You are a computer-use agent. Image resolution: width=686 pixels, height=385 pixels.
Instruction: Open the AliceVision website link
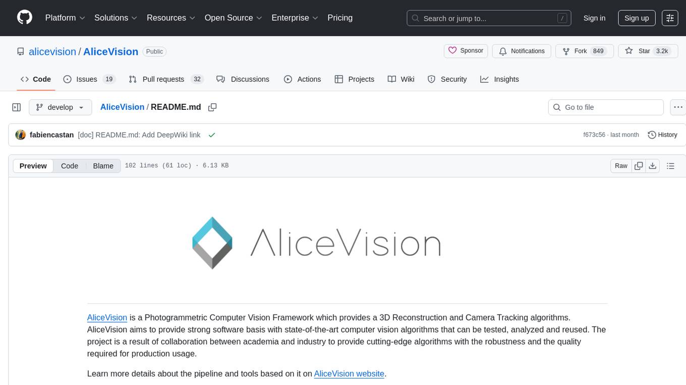point(349,374)
